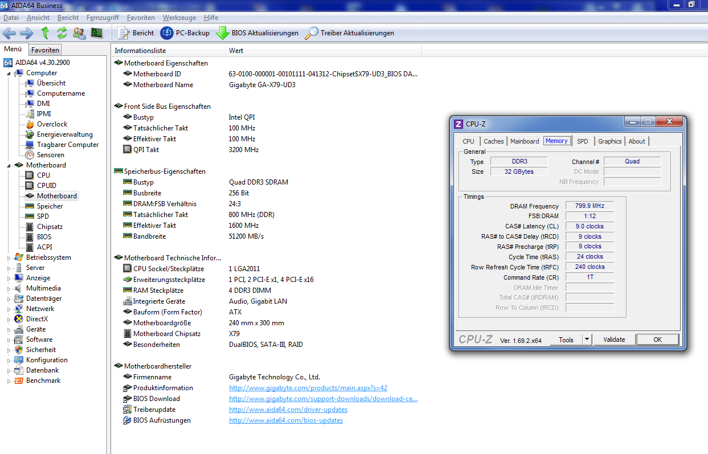
Task: Open the Tools dropdown arrow in CPU-Z
Action: 587,340
